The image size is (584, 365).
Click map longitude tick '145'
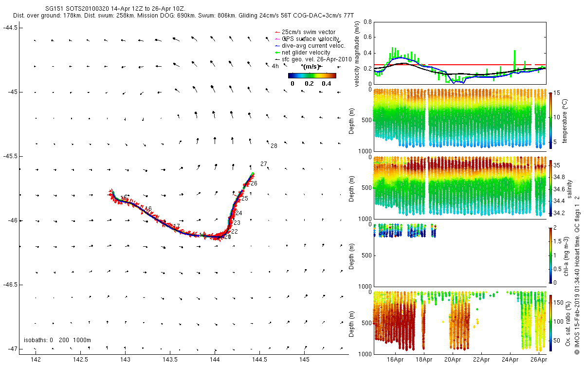[304, 360]
